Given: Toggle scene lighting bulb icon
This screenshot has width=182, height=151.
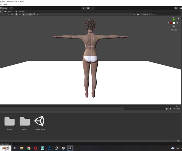Looking at the screenshot, I should click(x=17, y=14).
